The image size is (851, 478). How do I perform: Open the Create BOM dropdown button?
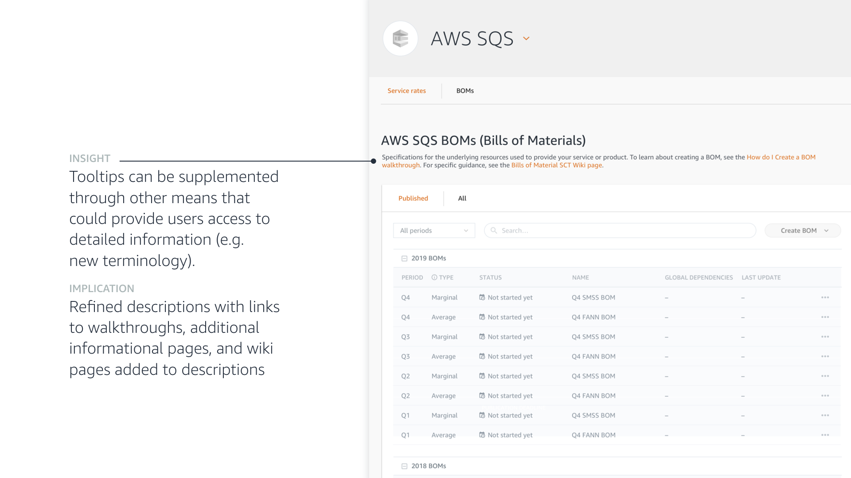[803, 231]
